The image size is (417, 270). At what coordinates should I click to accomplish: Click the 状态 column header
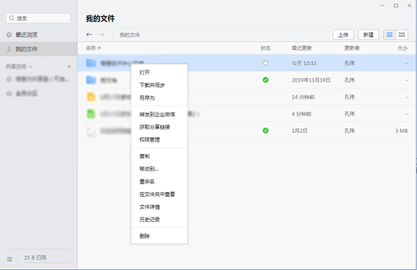click(265, 48)
